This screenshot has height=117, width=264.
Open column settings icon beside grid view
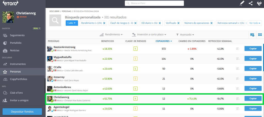[x=252, y=35]
